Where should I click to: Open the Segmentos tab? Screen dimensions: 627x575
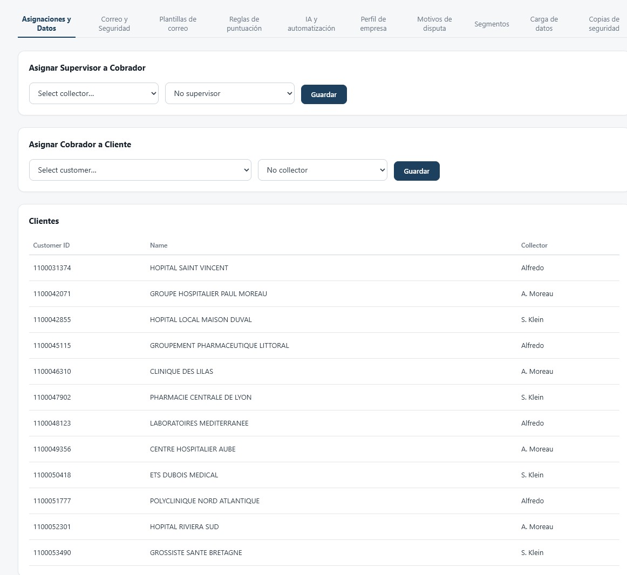click(x=492, y=24)
